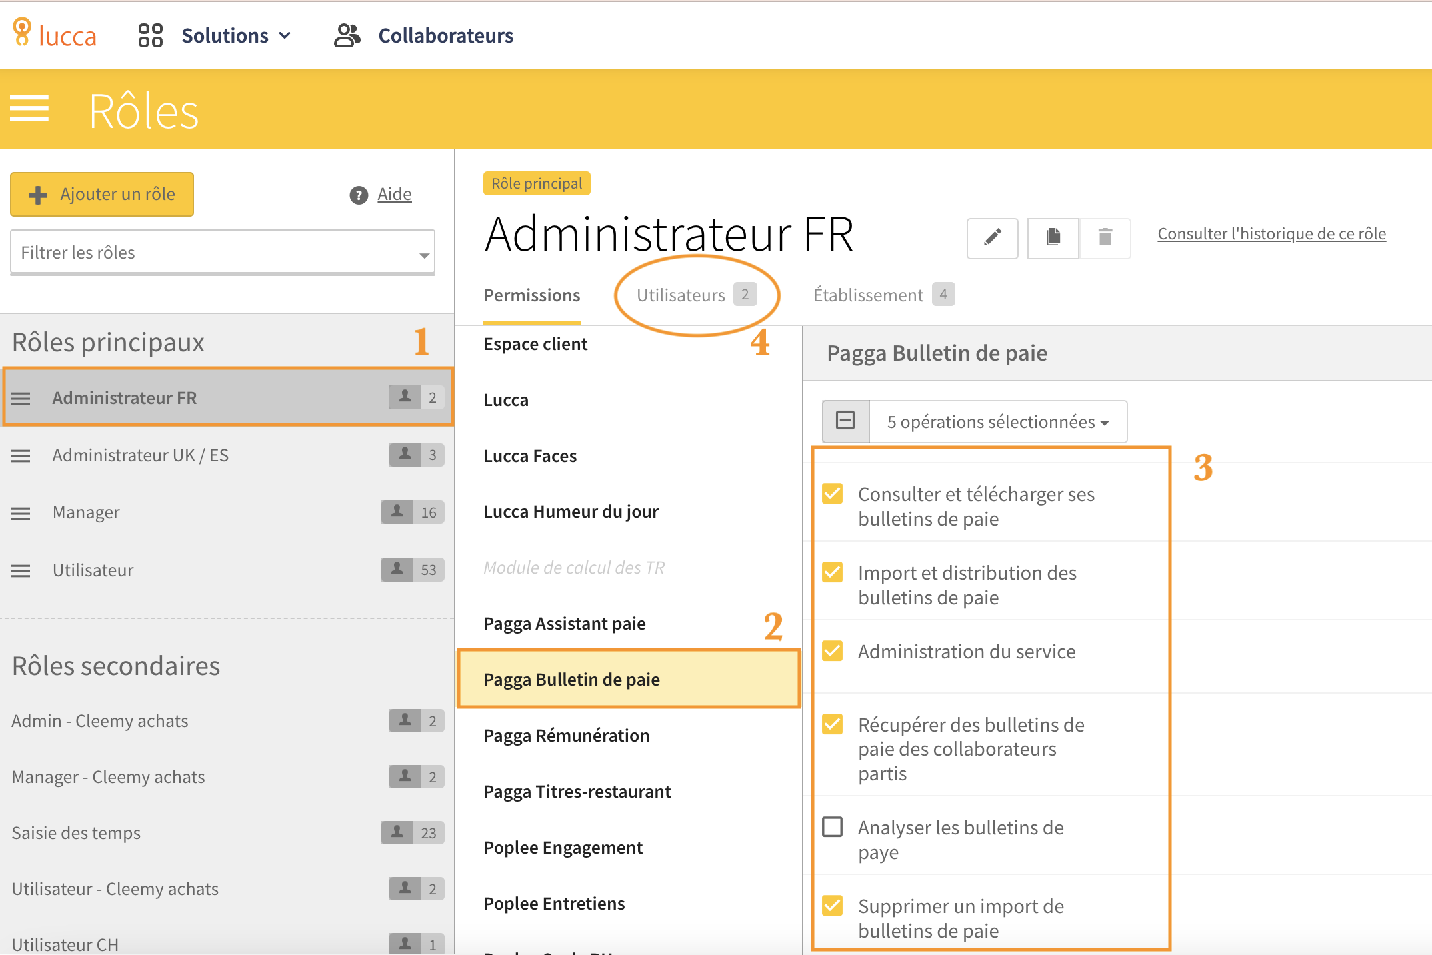Select Pagga Rémunération module
1432x955 pixels.
coord(566,736)
